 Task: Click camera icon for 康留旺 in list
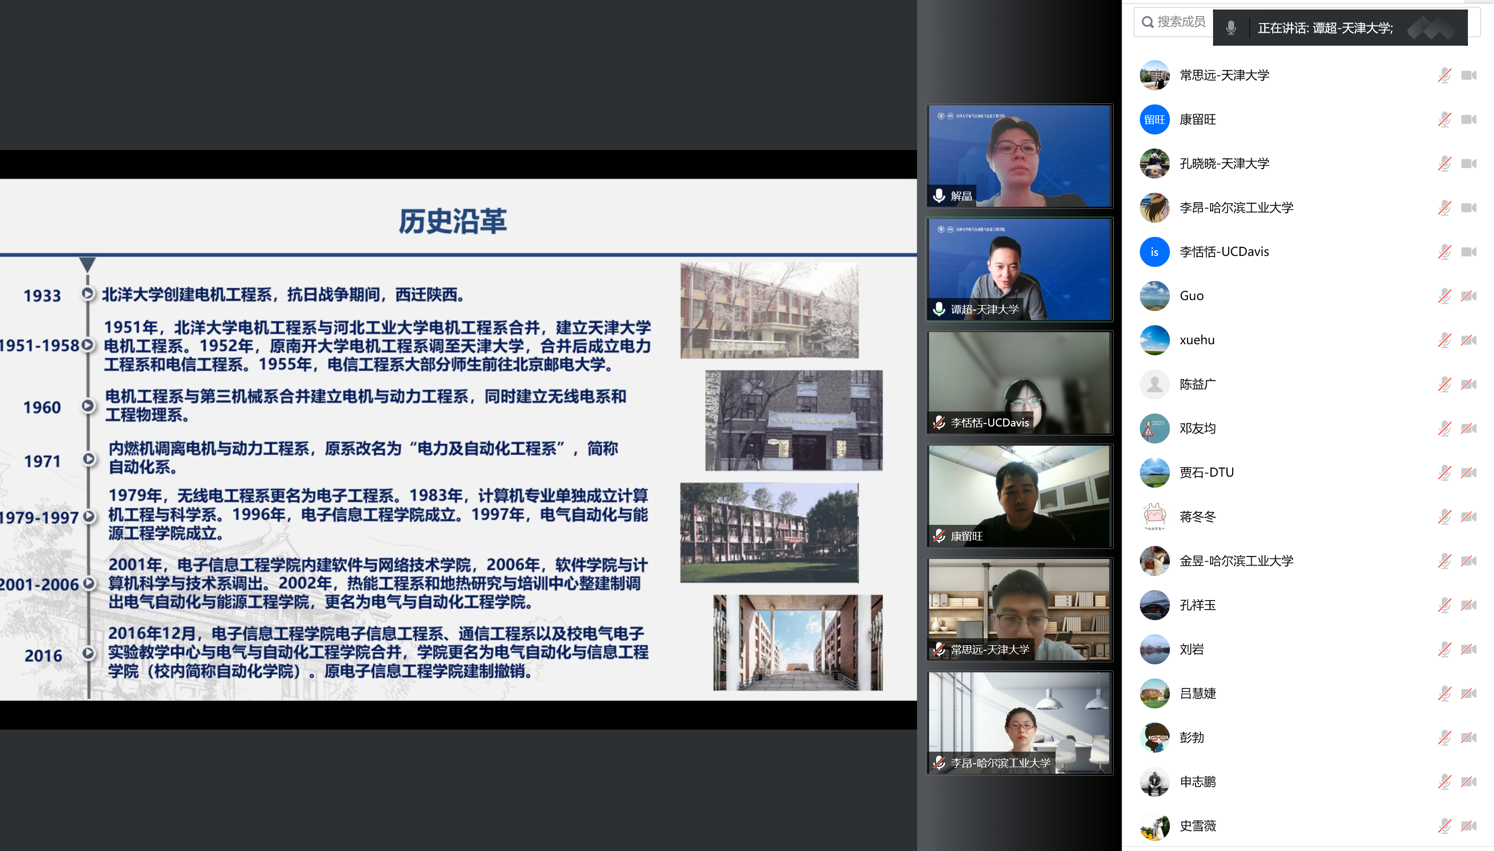point(1468,120)
